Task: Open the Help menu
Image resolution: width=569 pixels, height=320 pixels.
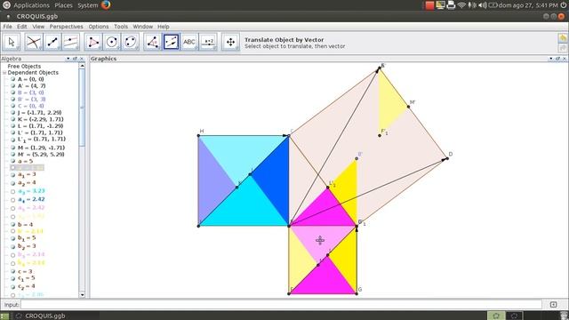Action: pyautogui.click(x=164, y=27)
